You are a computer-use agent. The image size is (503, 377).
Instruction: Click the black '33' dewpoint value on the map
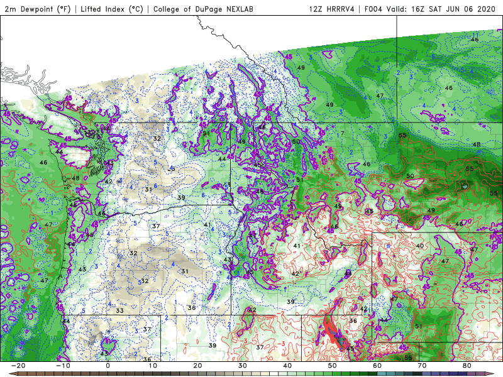(x=119, y=310)
